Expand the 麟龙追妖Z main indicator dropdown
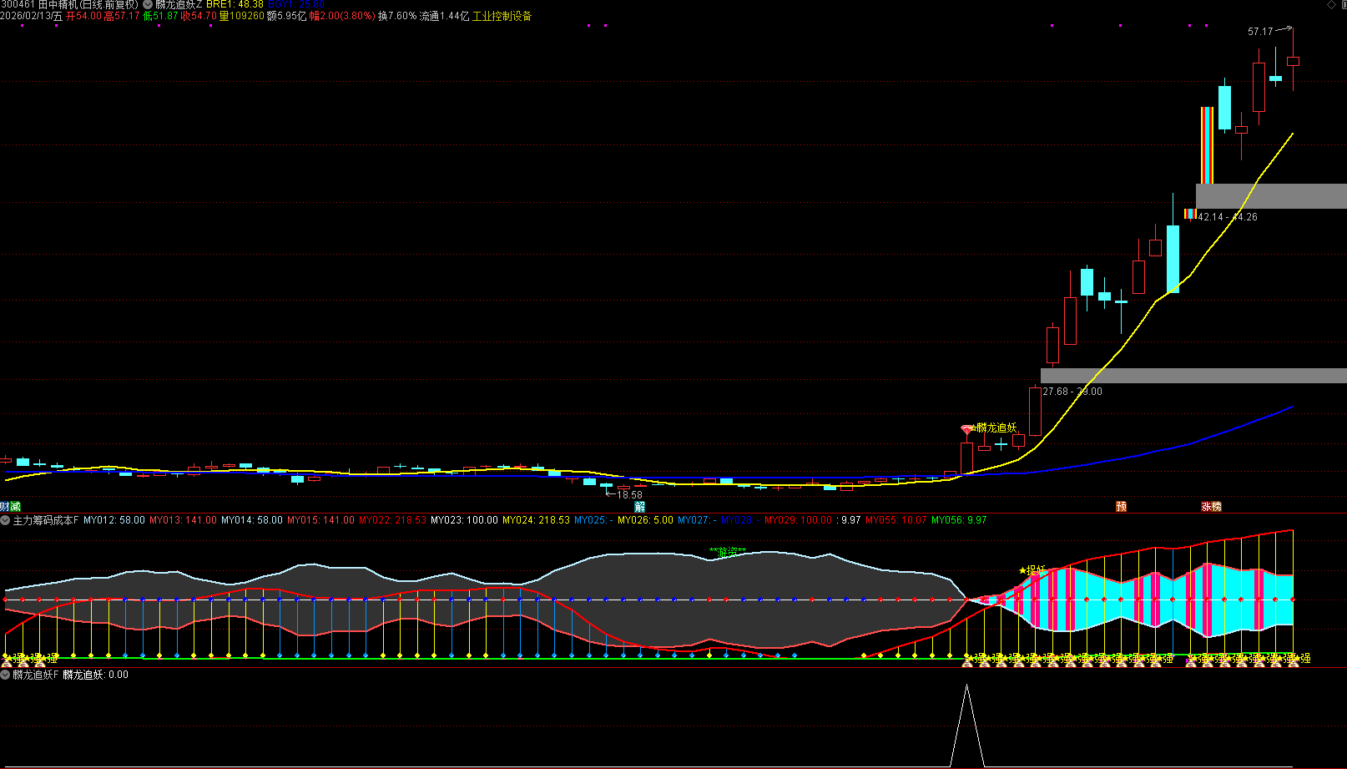 (148, 5)
